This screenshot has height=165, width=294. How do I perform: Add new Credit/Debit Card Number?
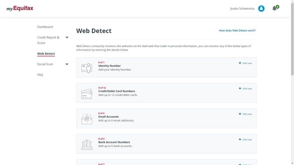pyautogui.click(x=245, y=88)
